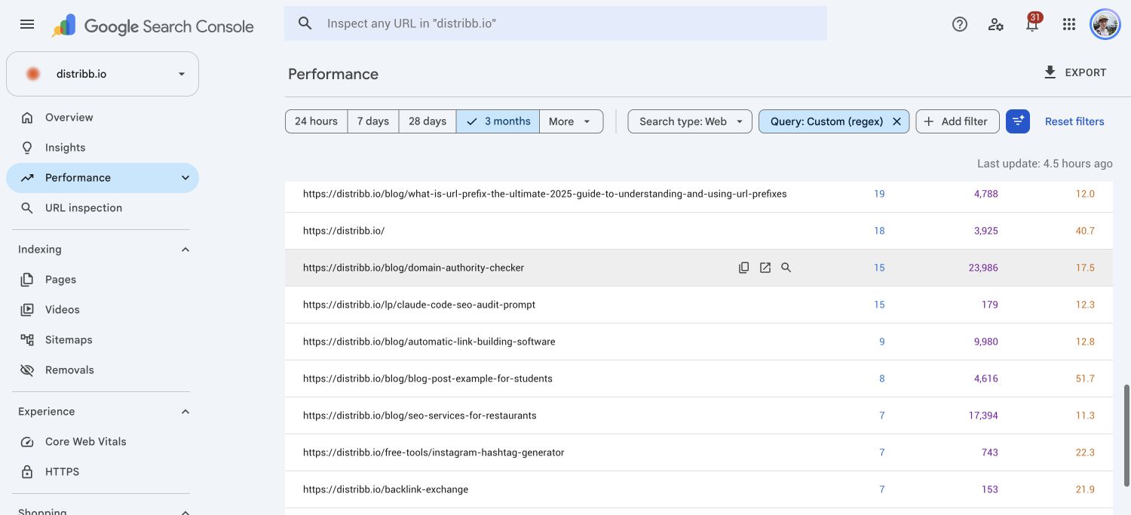The image size is (1131, 515).
Task: Click the Export download icon
Action: 1050,72
